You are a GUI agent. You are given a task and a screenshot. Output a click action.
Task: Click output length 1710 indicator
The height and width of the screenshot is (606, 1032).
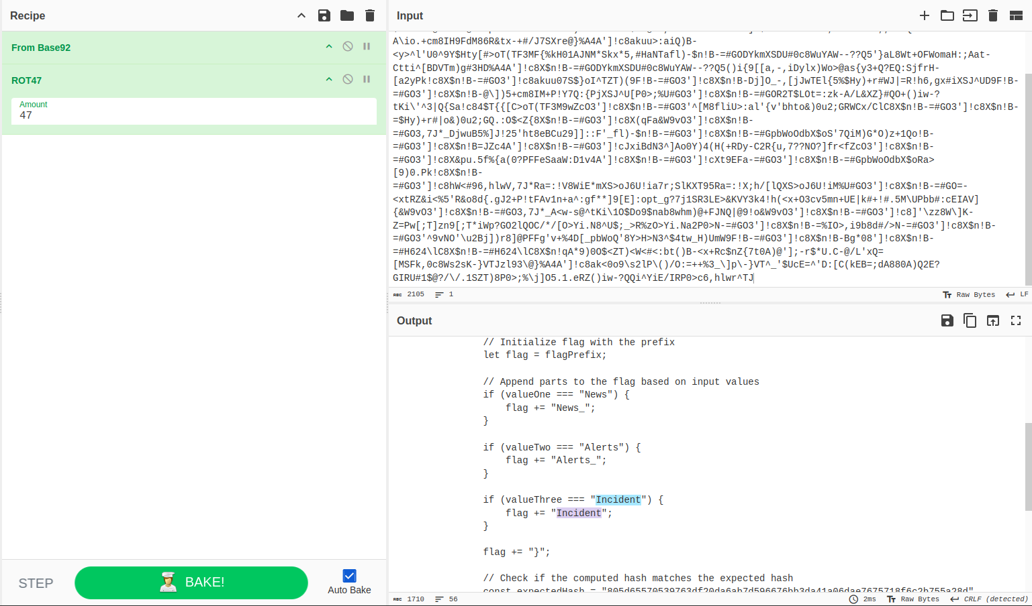pos(409,599)
